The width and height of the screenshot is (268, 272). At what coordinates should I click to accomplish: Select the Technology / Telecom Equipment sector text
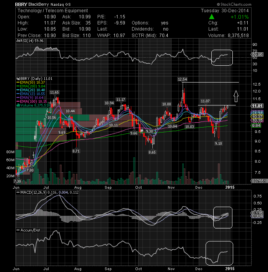tap(53, 11)
